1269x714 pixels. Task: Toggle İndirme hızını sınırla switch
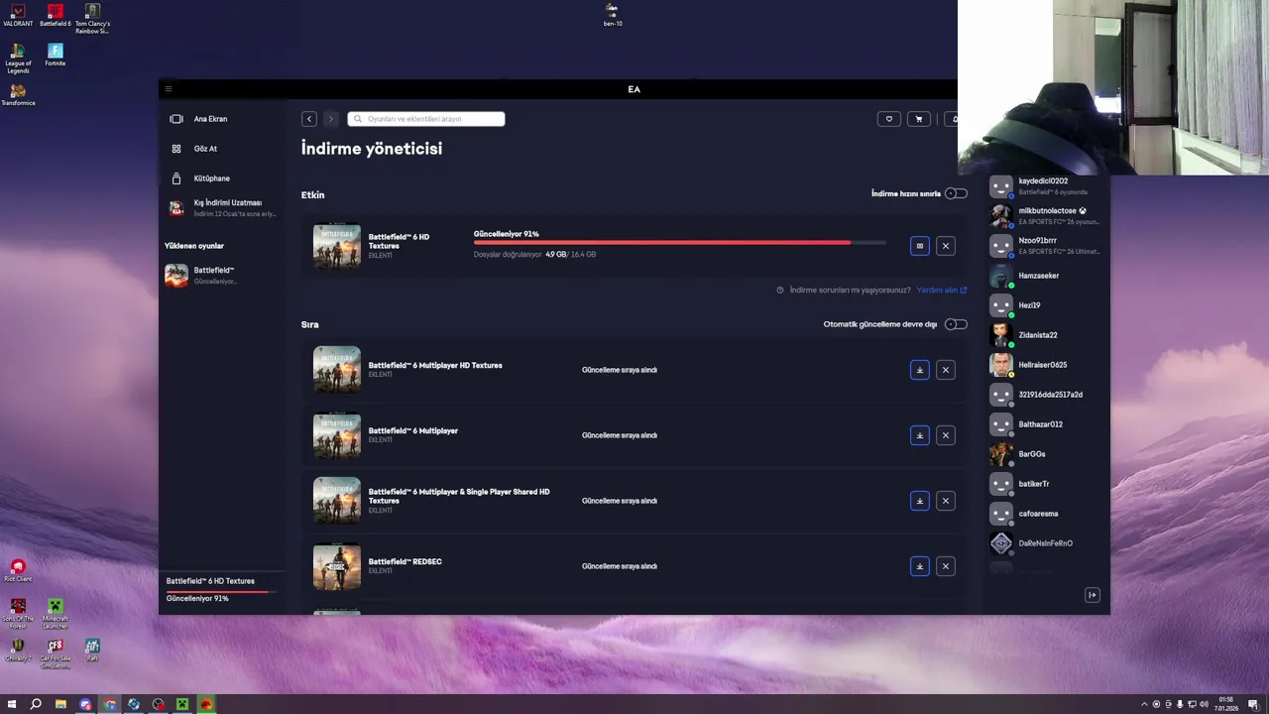956,193
